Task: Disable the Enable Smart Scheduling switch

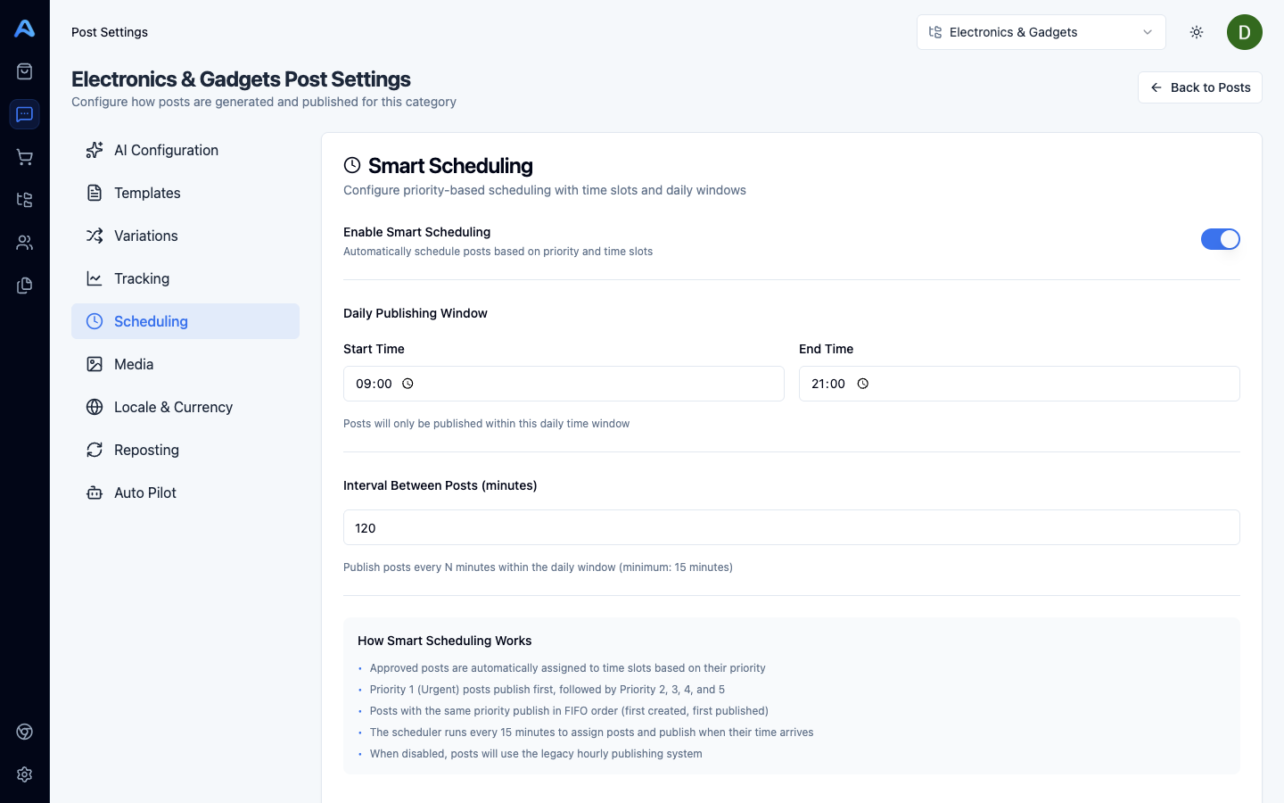Action: click(x=1220, y=239)
